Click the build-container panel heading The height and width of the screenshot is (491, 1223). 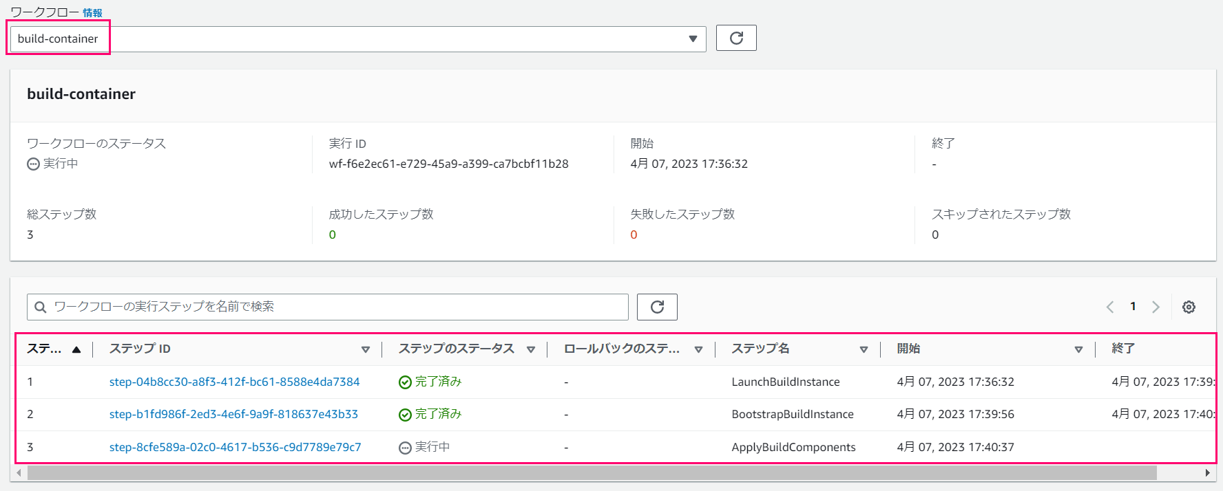(81, 94)
